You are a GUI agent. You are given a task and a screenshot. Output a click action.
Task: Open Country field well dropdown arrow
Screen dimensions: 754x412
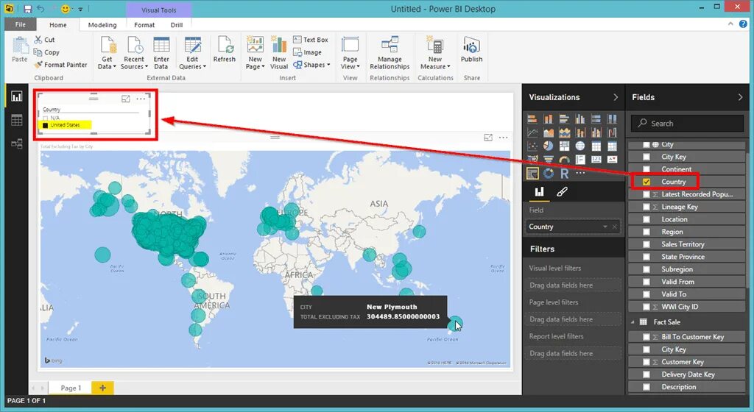tap(605, 227)
